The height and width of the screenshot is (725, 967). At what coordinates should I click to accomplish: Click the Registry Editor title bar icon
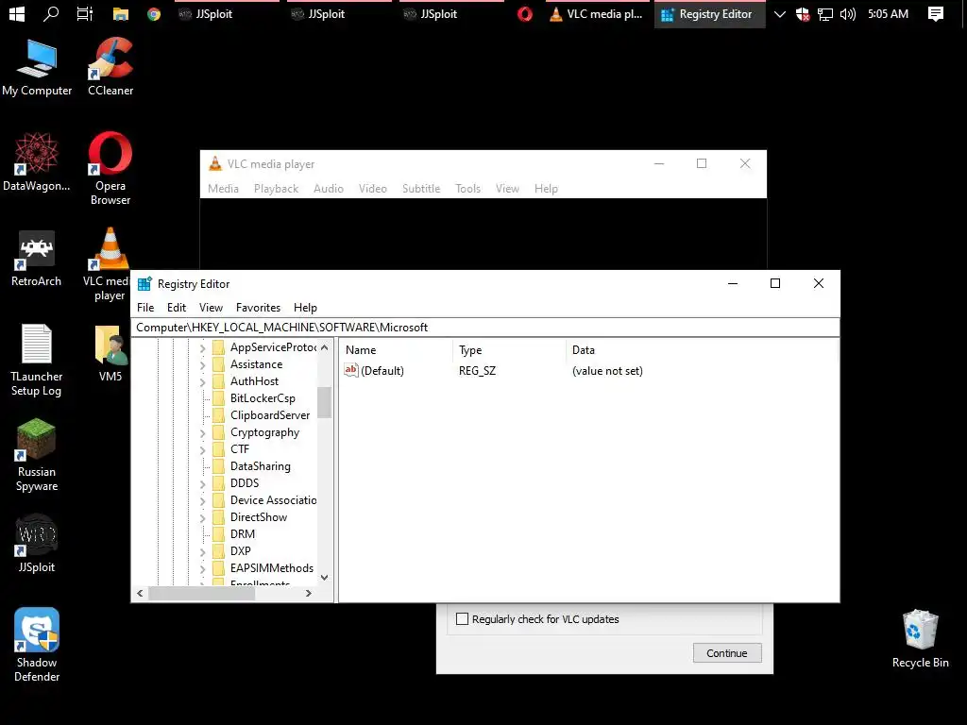[x=144, y=283]
